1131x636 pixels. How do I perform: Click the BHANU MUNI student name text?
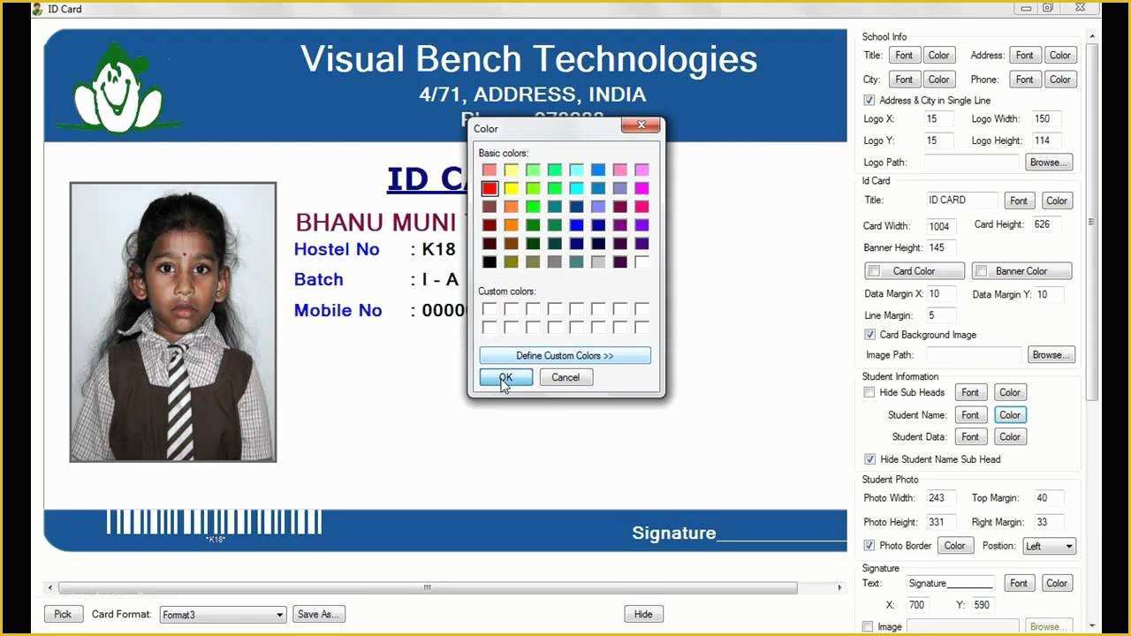coord(376,222)
